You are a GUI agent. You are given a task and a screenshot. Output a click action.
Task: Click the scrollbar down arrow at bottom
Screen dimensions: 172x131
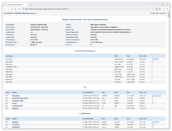click(169, 128)
